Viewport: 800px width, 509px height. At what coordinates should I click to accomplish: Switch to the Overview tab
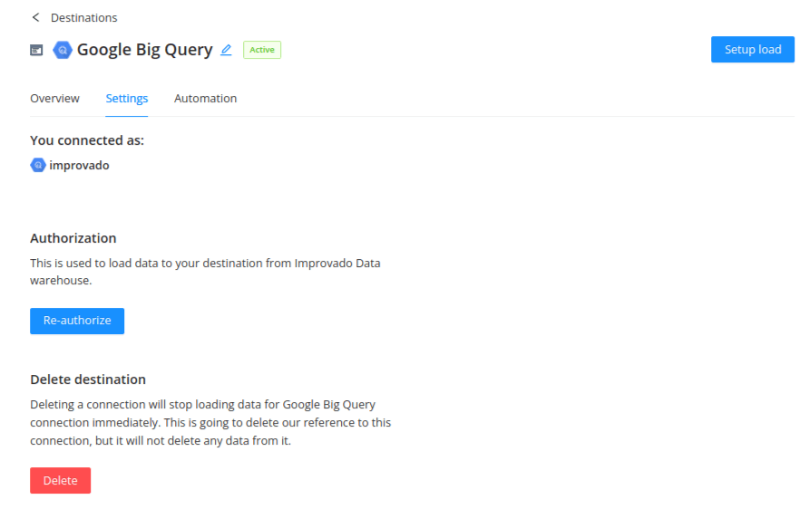pos(54,99)
